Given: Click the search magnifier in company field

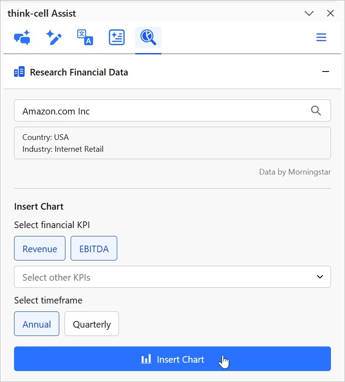Looking at the screenshot, I should click(316, 111).
